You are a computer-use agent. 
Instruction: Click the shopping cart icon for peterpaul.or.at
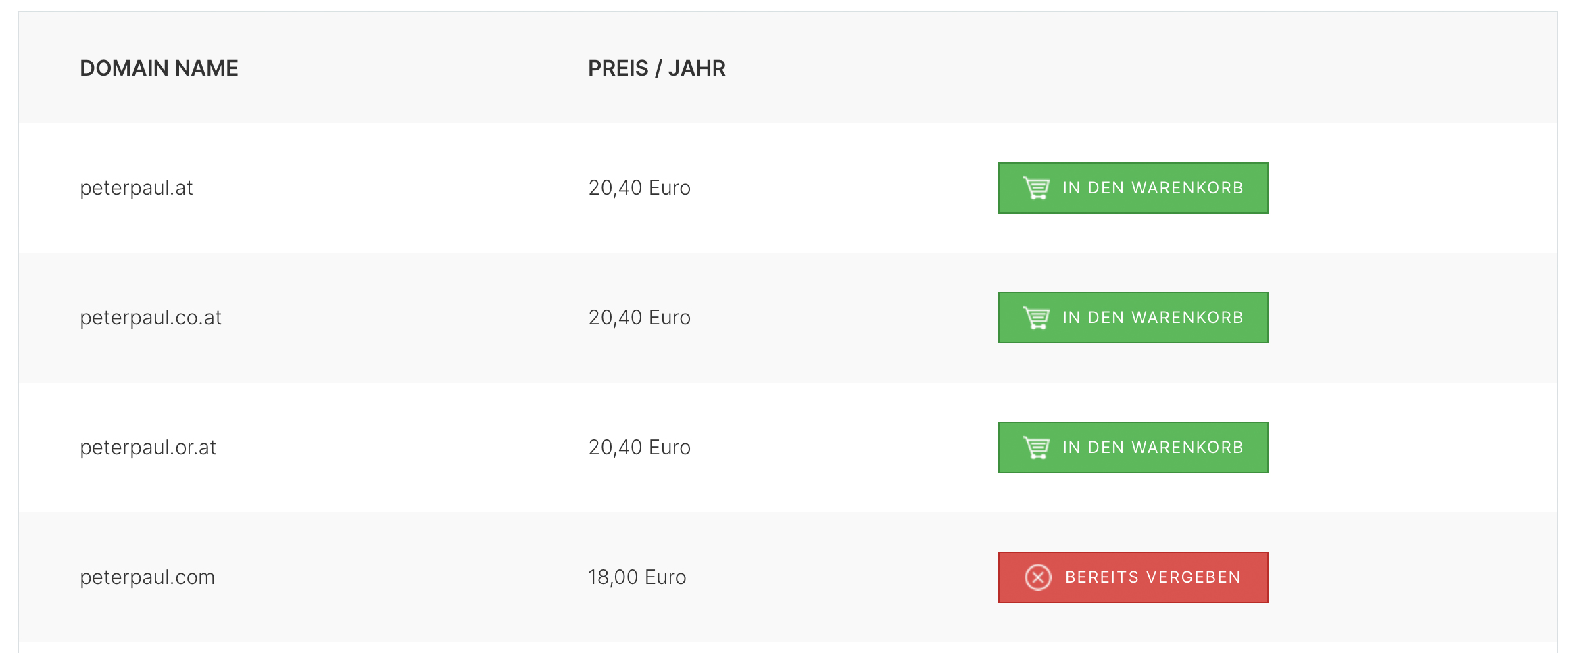click(1036, 448)
